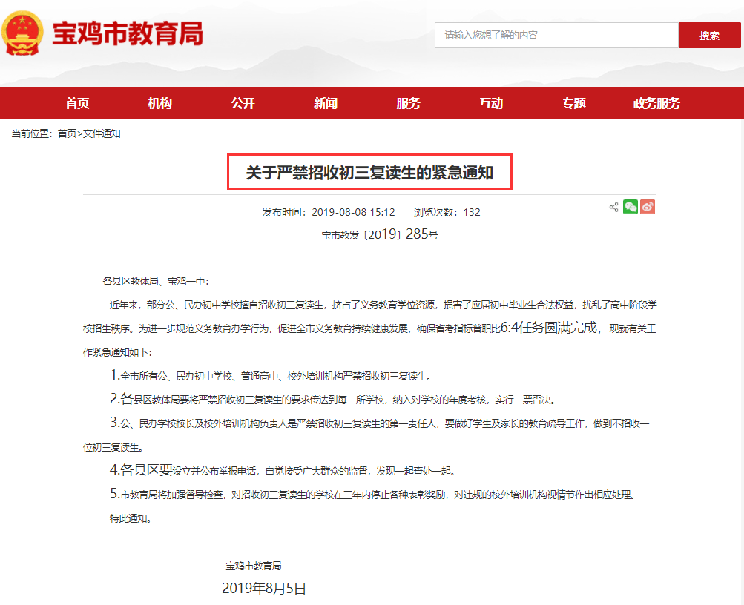Click the national emblem logo
Image resolution: width=744 pixels, height=605 pixels.
point(22,33)
